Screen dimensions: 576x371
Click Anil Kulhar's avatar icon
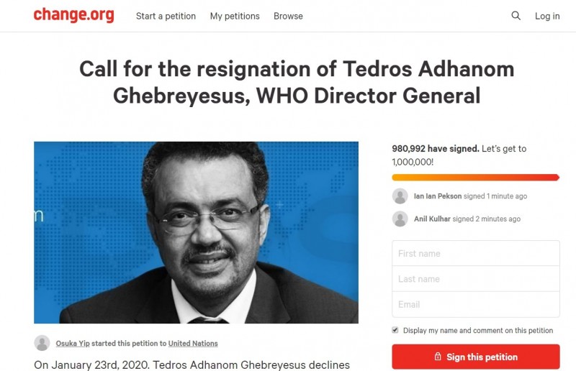point(400,219)
